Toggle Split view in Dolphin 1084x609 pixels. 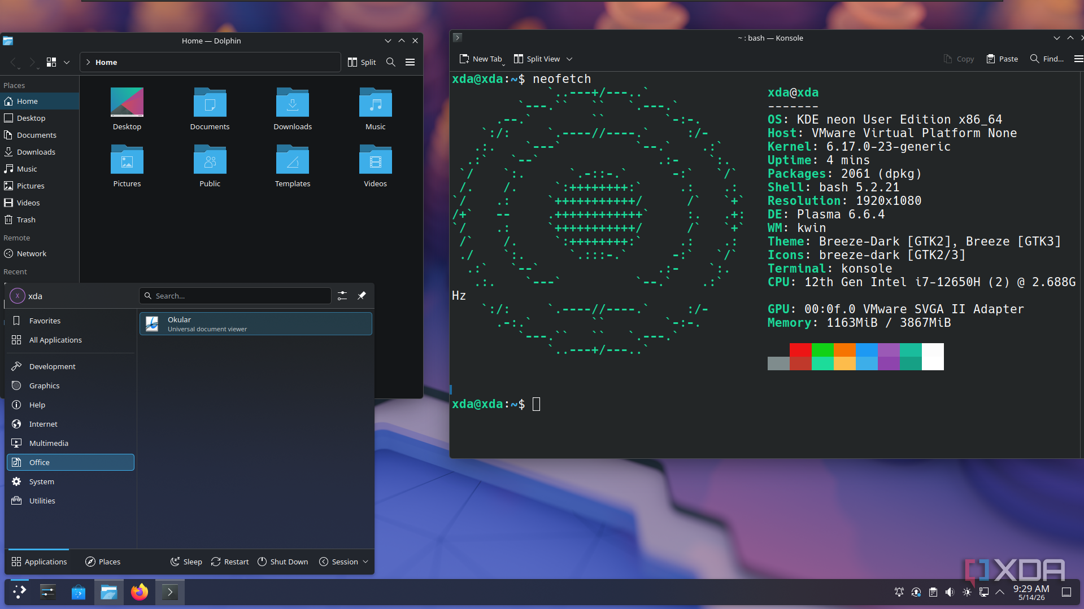[362, 62]
